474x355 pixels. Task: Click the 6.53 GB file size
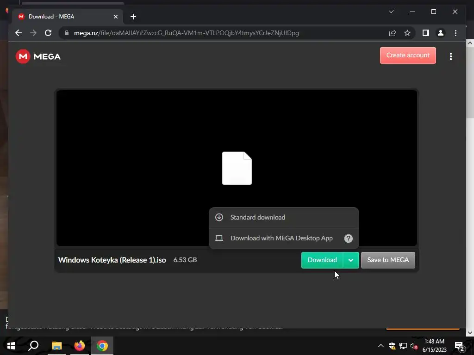pyautogui.click(x=185, y=260)
